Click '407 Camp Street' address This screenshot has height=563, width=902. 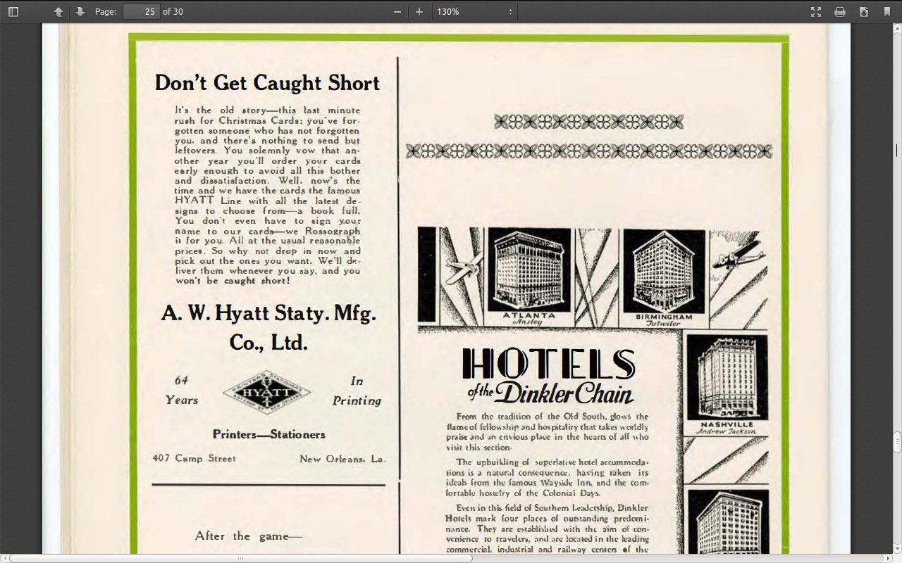point(194,458)
